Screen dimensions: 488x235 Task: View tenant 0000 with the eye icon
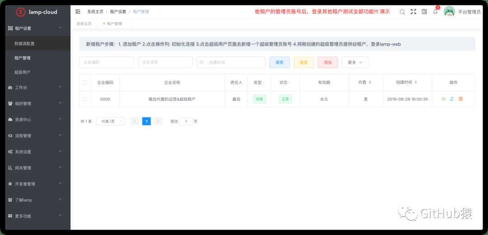(x=444, y=99)
